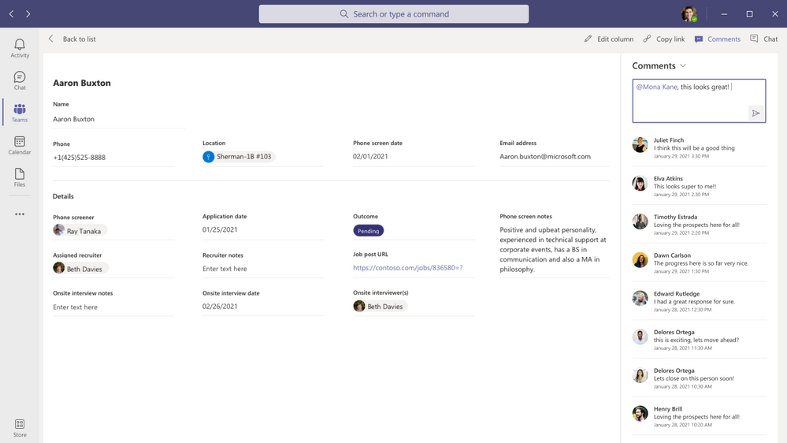This screenshot has width=787, height=443.
Task: Click the Copy link button label
Action: pos(670,39)
